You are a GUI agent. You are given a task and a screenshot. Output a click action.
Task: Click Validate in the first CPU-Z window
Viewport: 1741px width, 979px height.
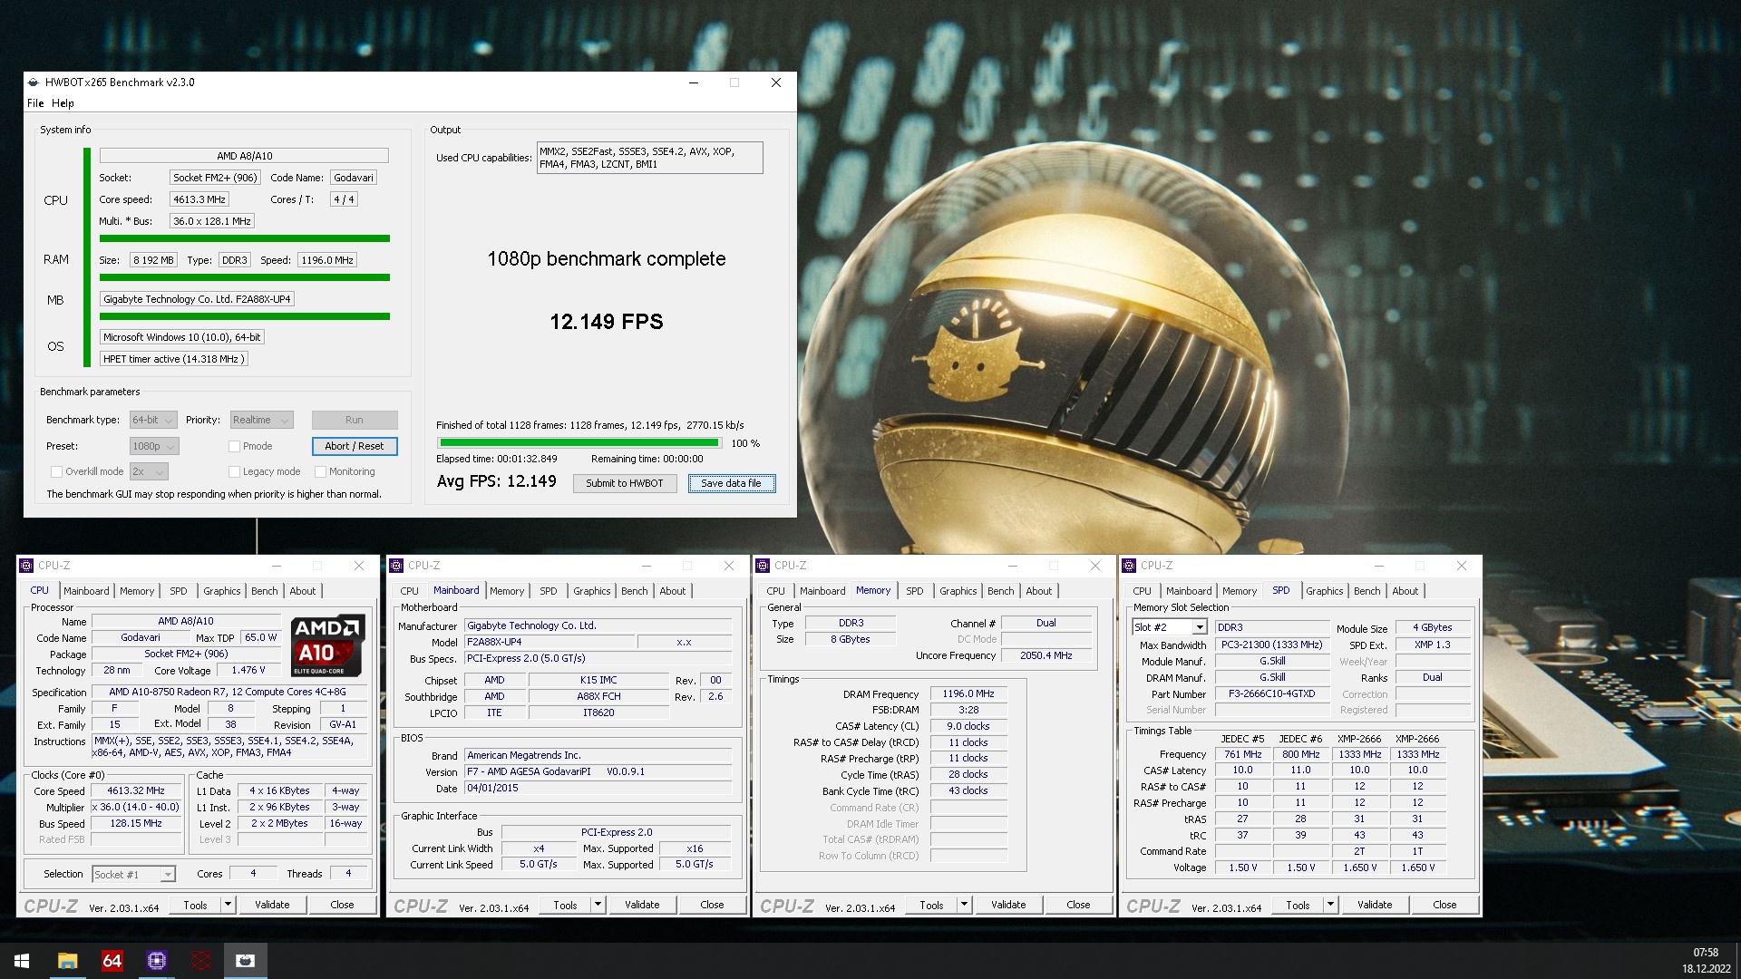point(272,905)
